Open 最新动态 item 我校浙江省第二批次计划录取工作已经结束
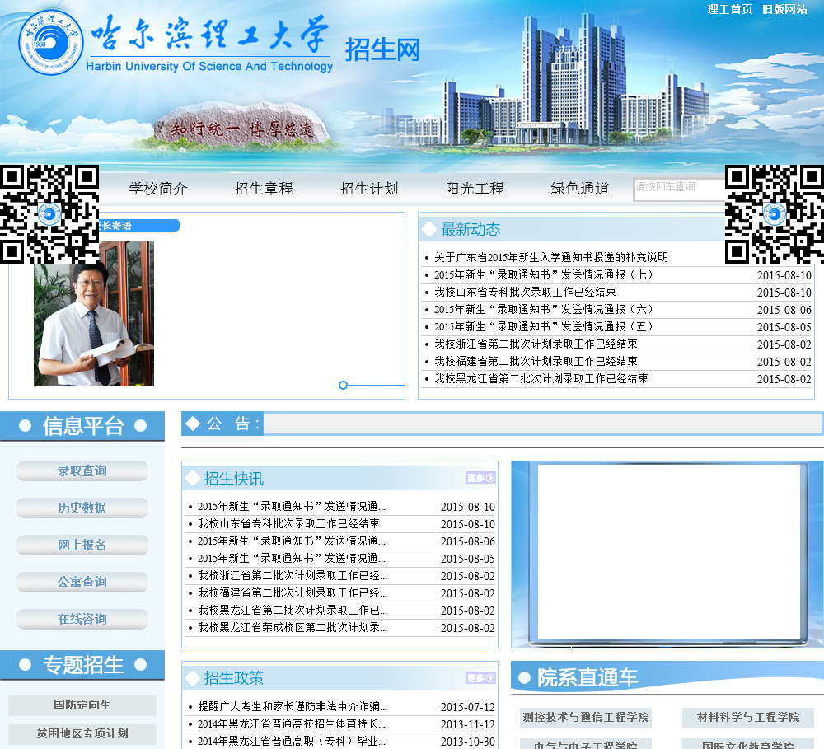 pyautogui.click(x=536, y=344)
